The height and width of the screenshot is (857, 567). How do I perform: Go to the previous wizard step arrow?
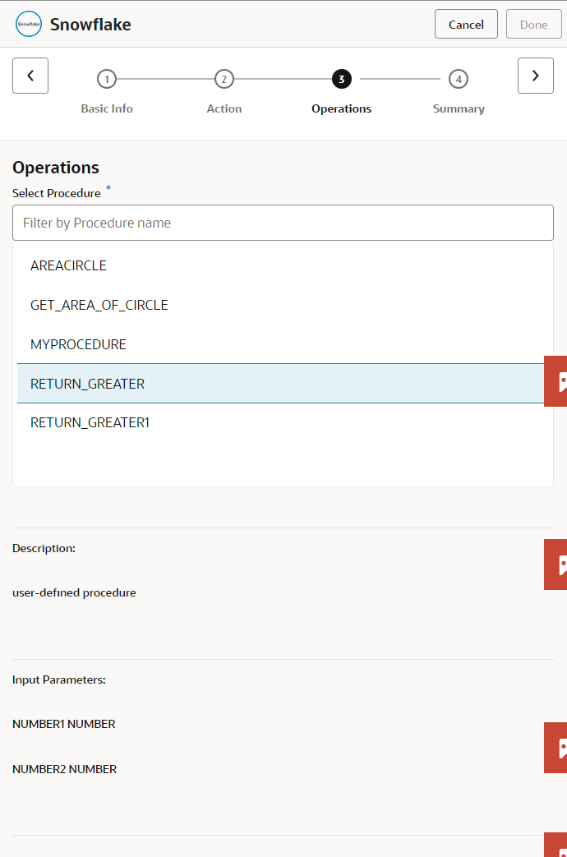tap(30, 76)
